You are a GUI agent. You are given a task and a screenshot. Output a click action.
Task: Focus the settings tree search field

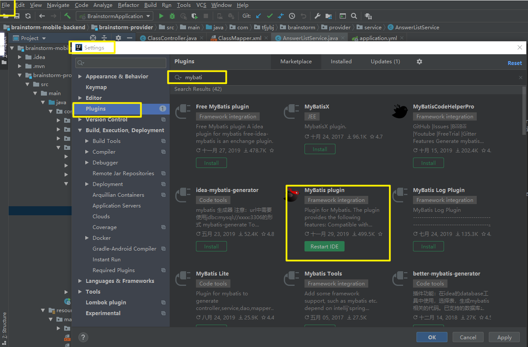(121, 63)
